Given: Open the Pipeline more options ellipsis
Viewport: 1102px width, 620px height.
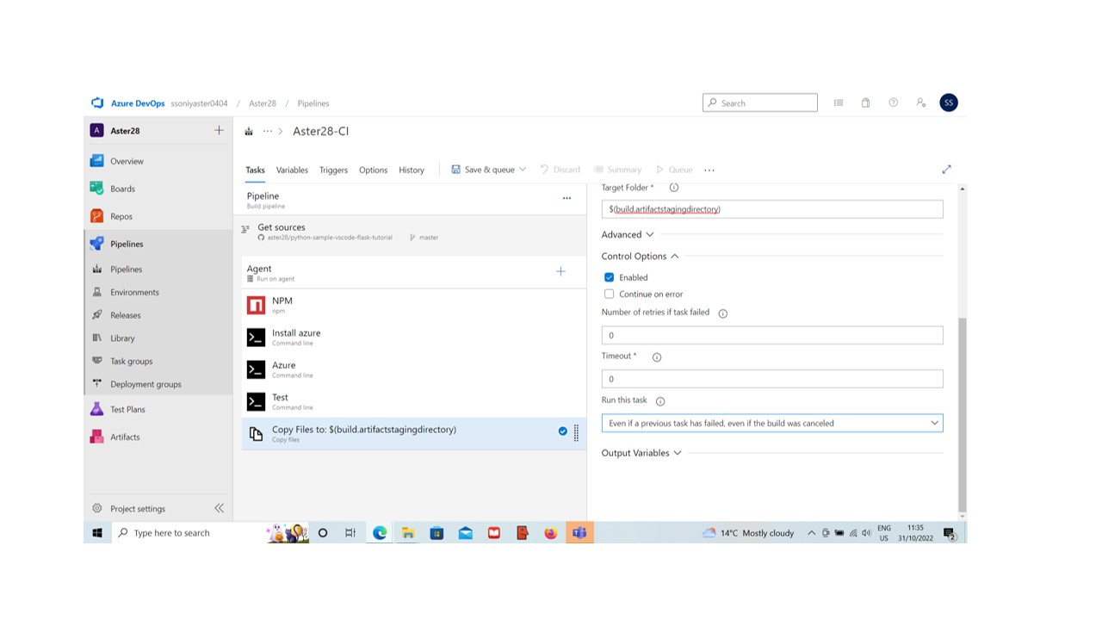Looking at the screenshot, I should tap(566, 198).
